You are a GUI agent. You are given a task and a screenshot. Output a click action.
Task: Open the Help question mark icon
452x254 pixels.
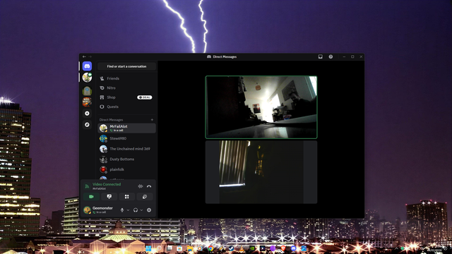(x=331, y=56)
